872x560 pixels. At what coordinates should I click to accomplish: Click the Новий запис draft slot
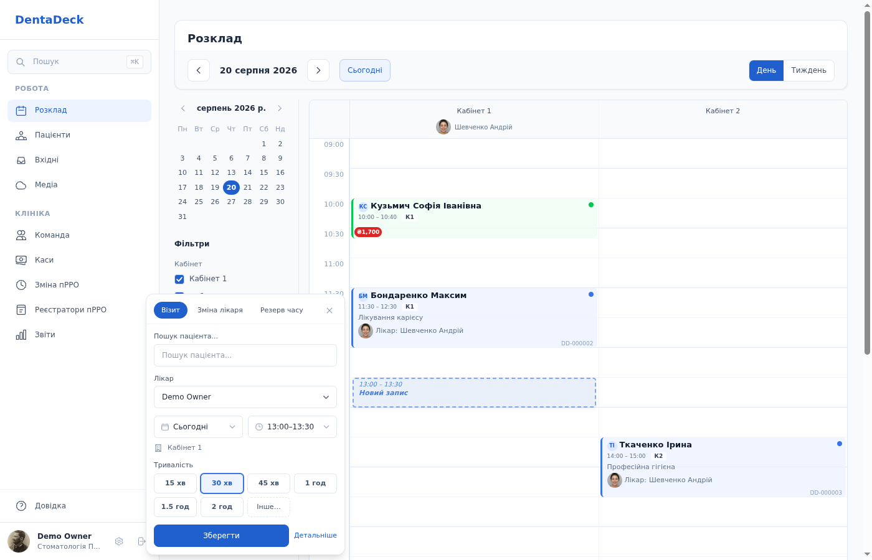click(474, 393)
